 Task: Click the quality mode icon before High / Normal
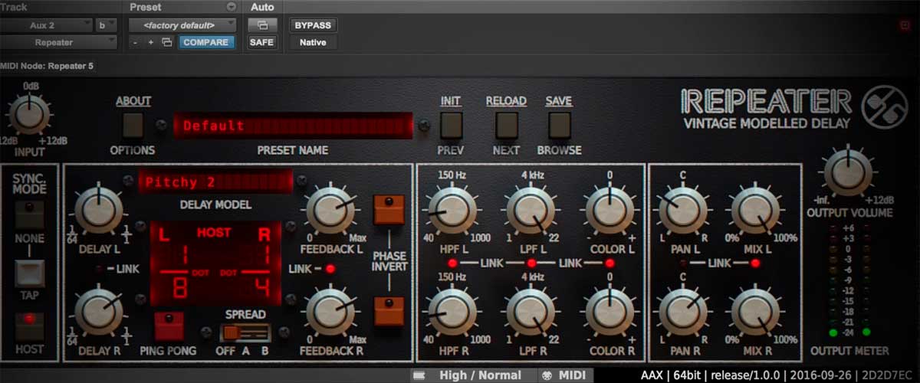click(418, 375)
